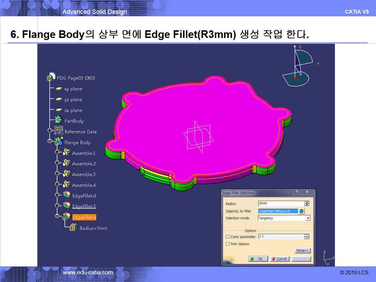Click the PDG Page03 EX03 part icon
The height and width of the screenshot is (282, 376).
click(51, 78)
